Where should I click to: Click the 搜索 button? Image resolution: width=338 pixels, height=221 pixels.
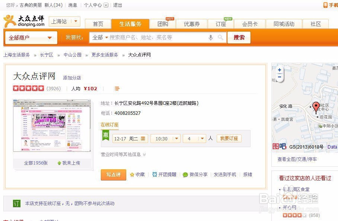tap(239, 38)
